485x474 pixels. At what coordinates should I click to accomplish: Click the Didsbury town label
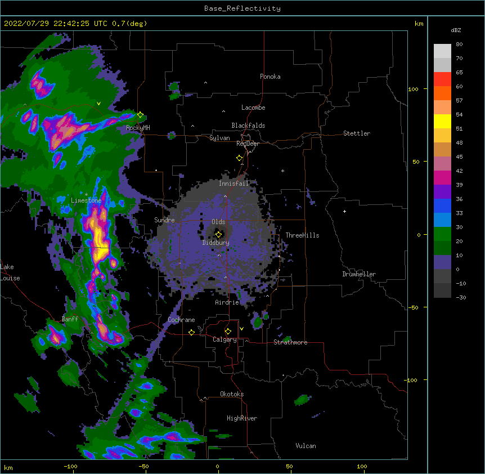[x=216, y=243]
